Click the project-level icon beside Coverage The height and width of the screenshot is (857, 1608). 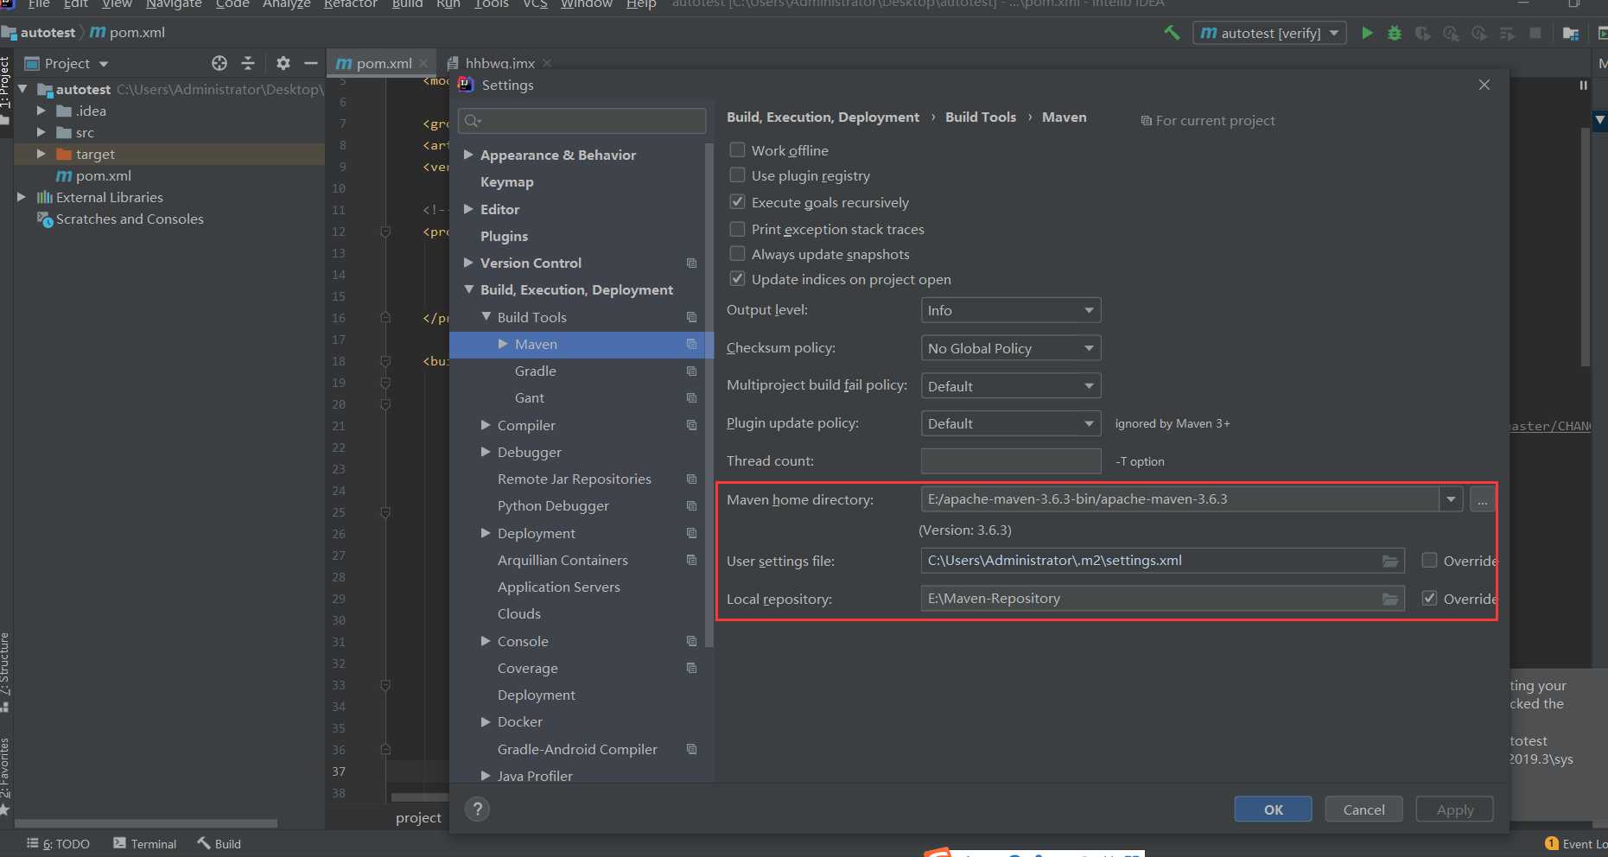point(691,668)
